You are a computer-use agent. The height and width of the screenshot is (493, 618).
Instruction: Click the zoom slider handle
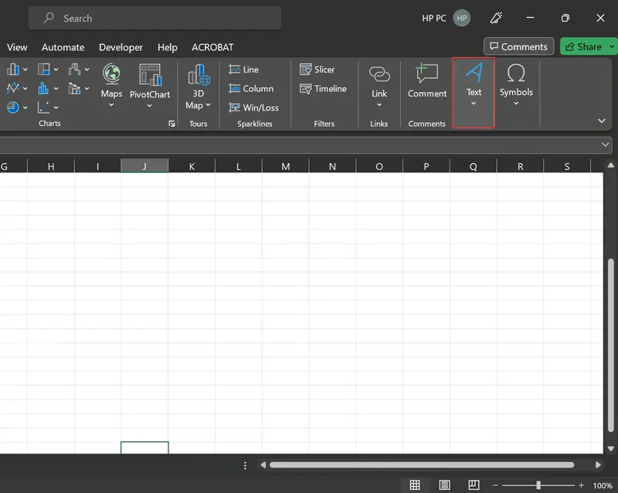click(538, 485)
